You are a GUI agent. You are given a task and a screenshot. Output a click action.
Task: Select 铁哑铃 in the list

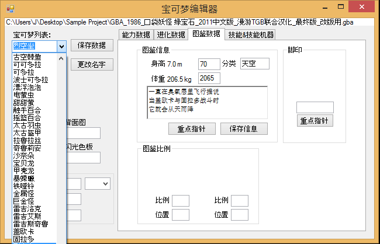pyautogui.click(x=34, y=186)
